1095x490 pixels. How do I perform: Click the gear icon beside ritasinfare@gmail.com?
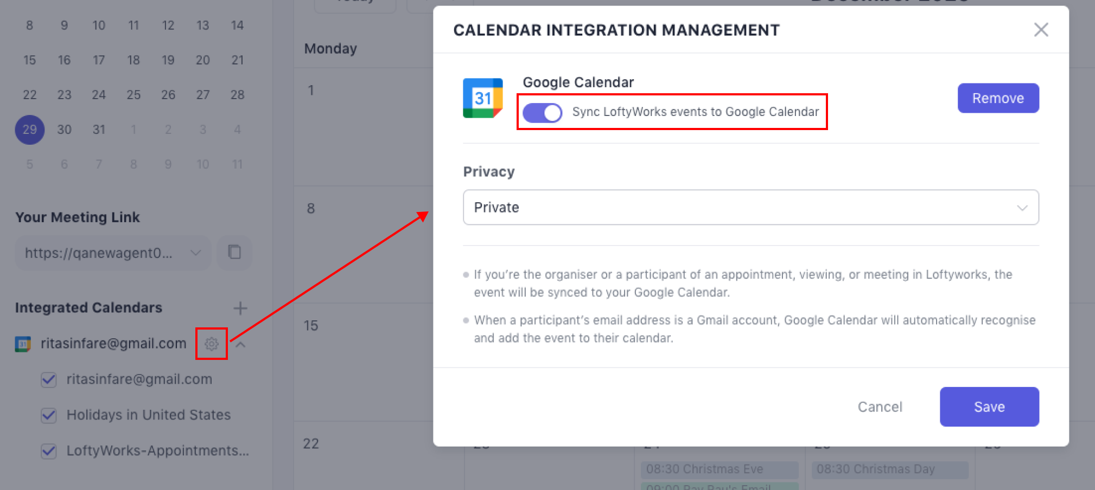(x=211, y=344)
